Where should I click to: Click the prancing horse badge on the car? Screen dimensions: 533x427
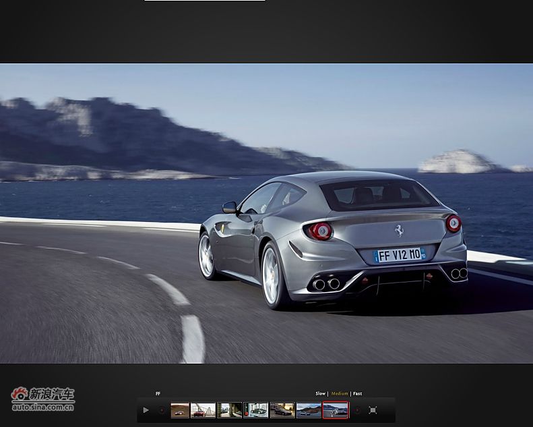[399, 230]
